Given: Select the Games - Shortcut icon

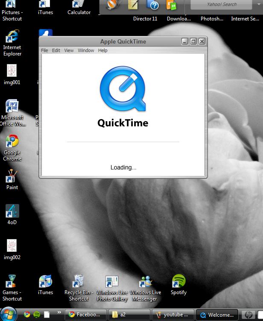Looking at the screenshot, I should tap(12, 288).
